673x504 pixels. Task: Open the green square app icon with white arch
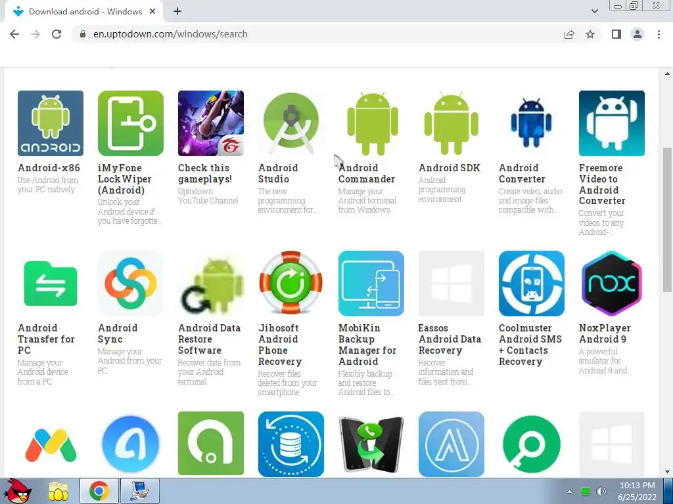coord(211,444)
